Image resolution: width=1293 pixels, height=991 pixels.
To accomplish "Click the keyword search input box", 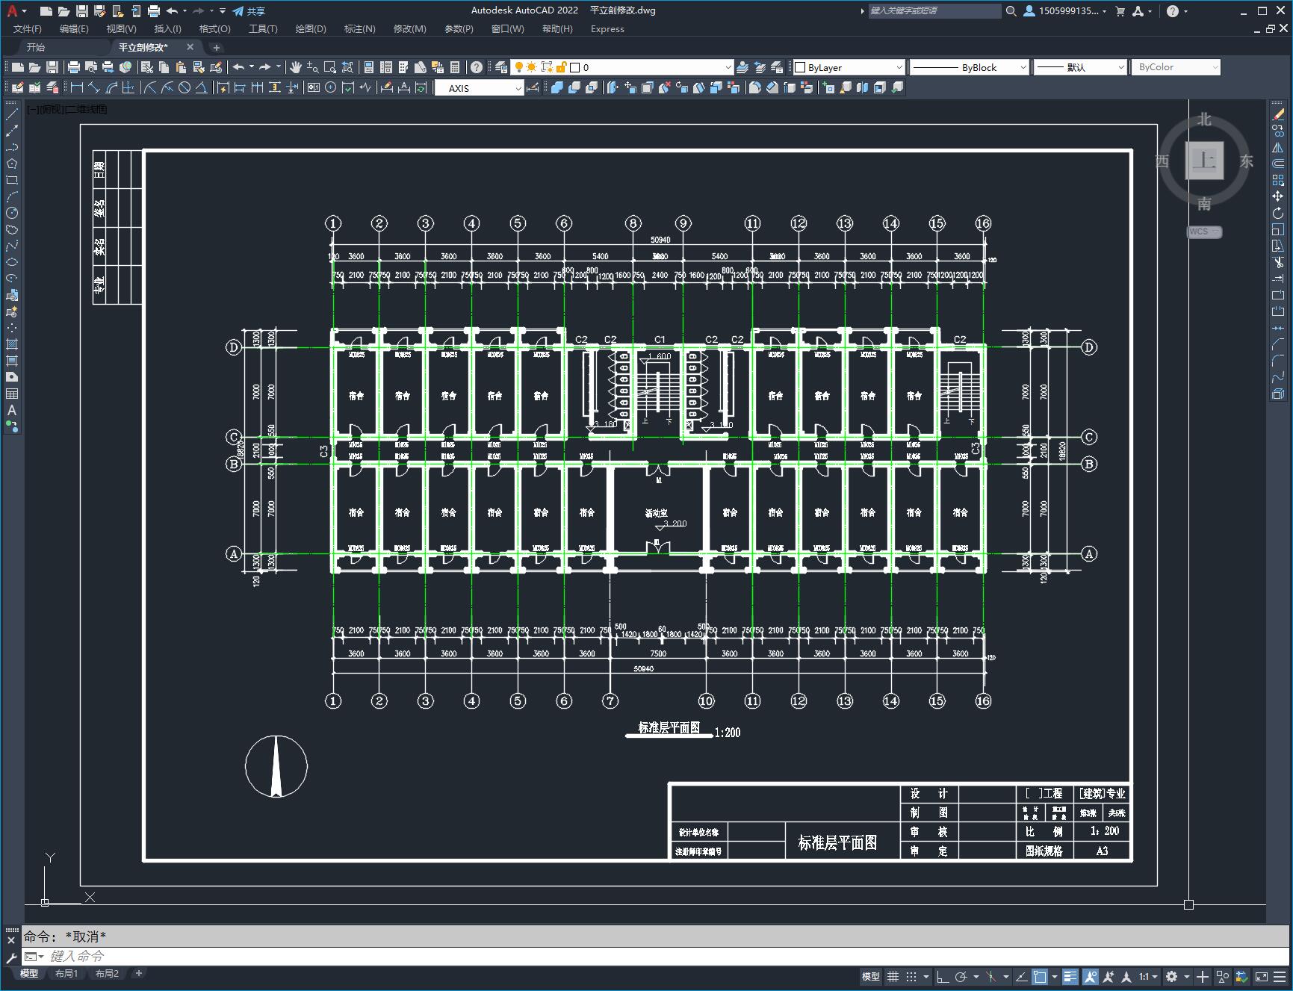I will pos(934,10).
